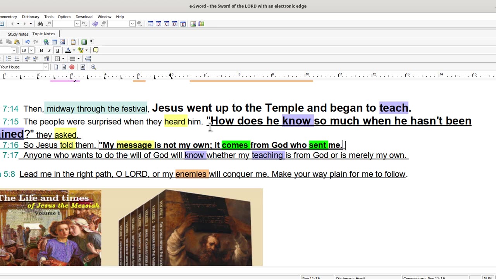Select the Editor layout icon E
Screen dimensions: 496x279
click(183, 24)
